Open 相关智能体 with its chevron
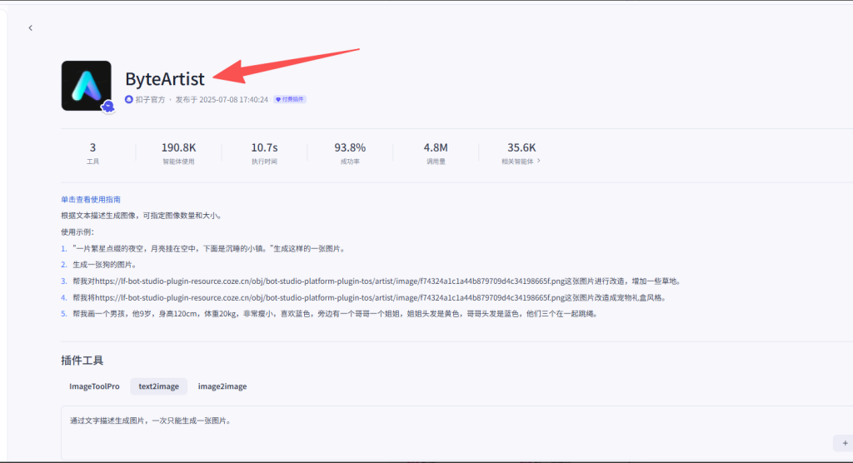853x463 pixels. [x=521, y=161]
